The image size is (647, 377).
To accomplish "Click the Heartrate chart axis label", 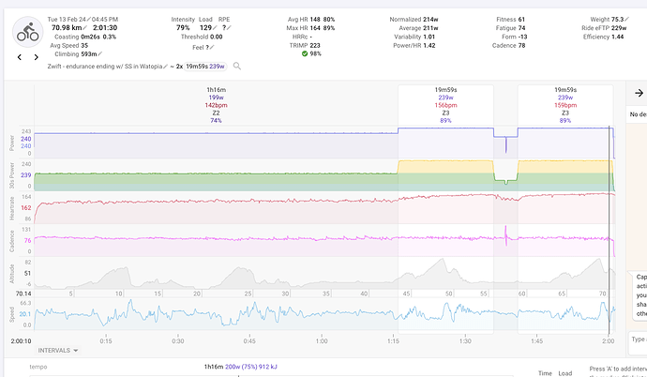I will pos(11,208).
